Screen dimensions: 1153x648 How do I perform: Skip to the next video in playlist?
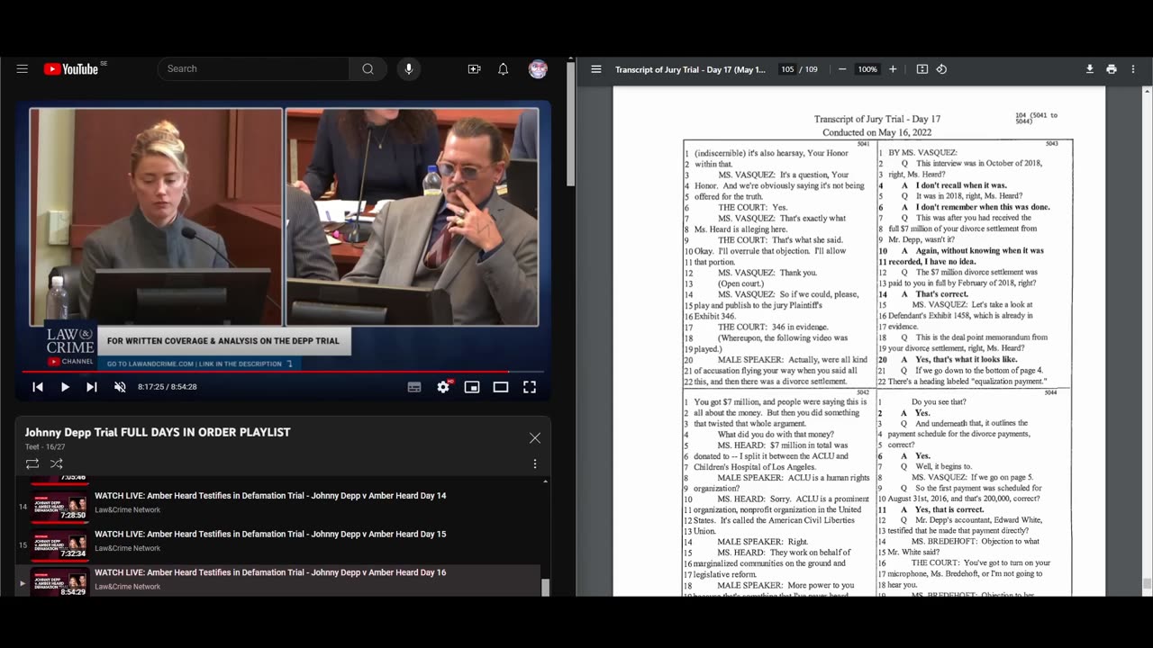(x=92, y=387)
